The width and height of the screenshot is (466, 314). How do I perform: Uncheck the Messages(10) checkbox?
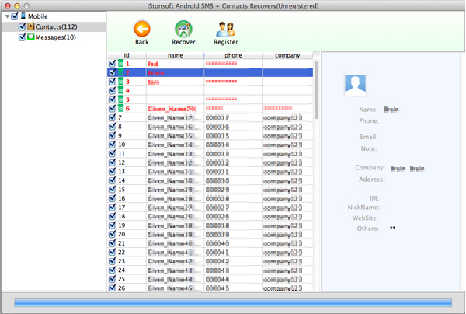pos(22,37)
